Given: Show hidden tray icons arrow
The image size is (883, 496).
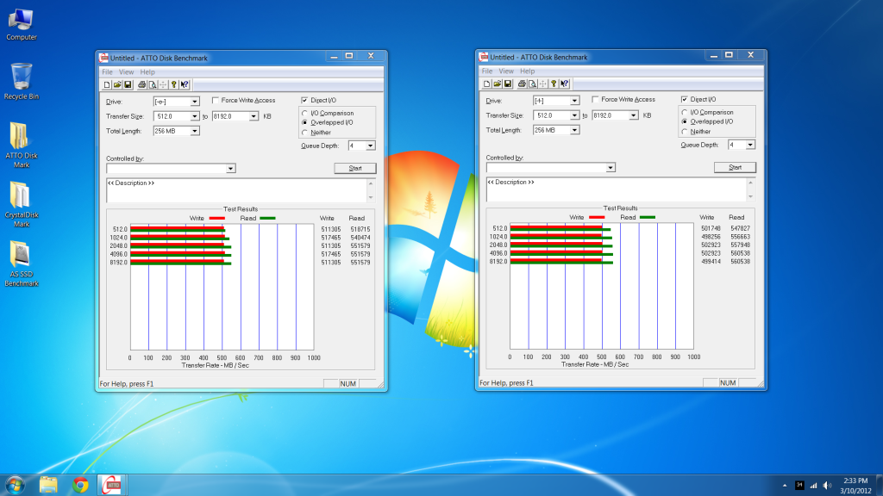Looking at the screenshot, I should [785, 486].
